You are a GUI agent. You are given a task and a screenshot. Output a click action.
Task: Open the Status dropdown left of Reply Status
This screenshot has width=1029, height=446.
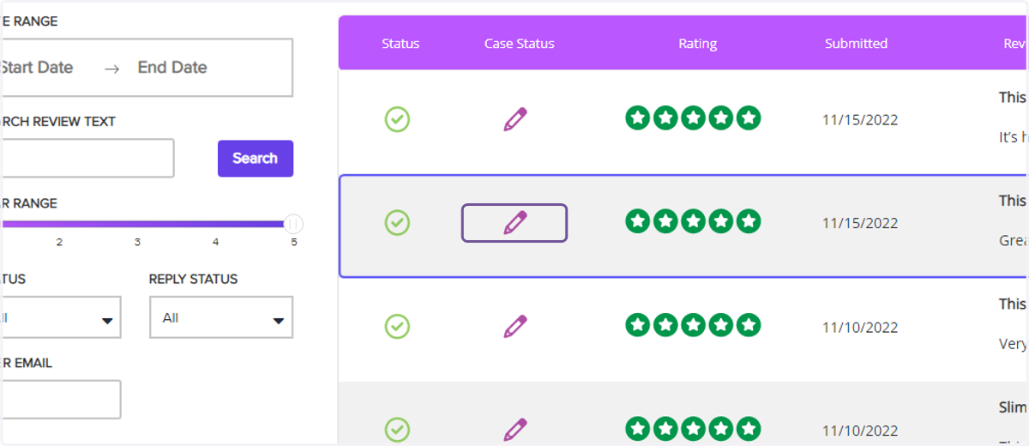[58, 317]
